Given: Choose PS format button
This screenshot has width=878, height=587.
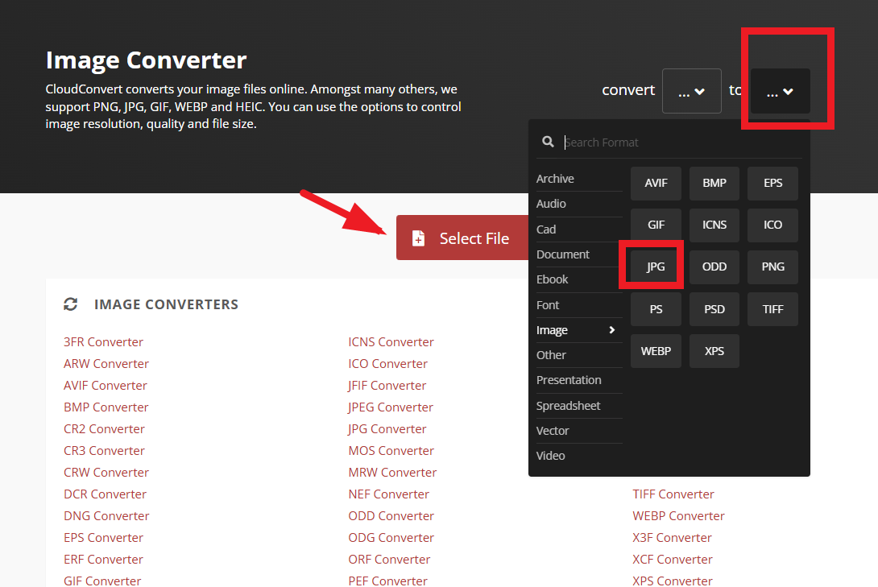Looking at the screenshot, I should [x=656, y=309].
